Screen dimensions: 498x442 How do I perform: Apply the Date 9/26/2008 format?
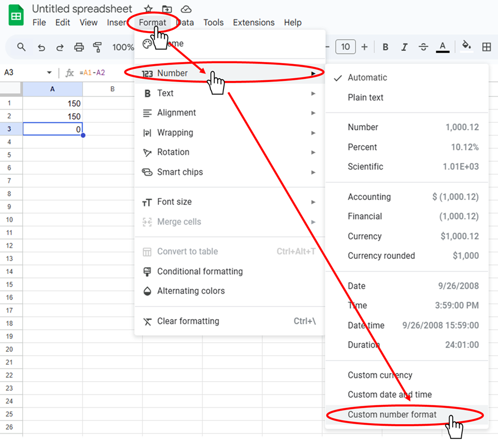point(407,286)
